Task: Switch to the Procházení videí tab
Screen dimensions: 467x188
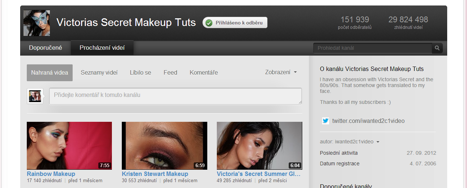Action: (x=102, y=48)
